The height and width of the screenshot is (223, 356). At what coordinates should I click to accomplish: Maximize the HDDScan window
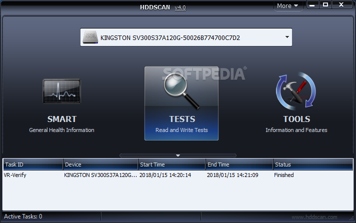coord(325,5)
